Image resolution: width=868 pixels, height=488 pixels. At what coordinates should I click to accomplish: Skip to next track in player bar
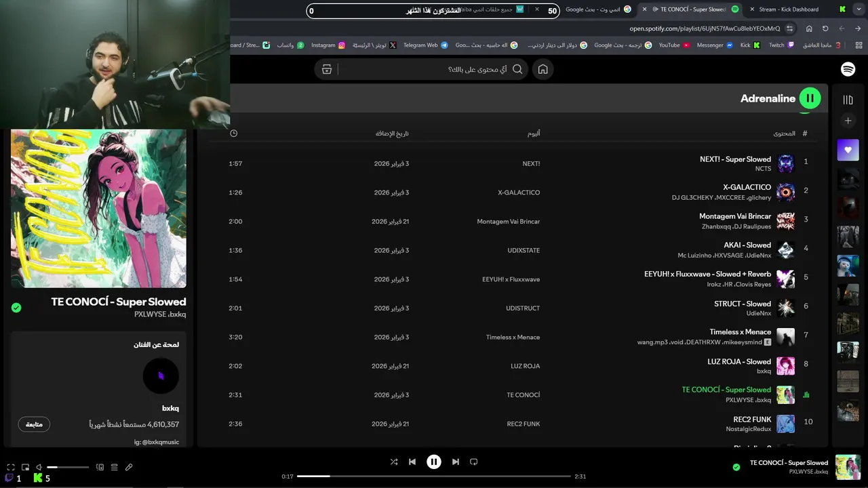point(456,462)
